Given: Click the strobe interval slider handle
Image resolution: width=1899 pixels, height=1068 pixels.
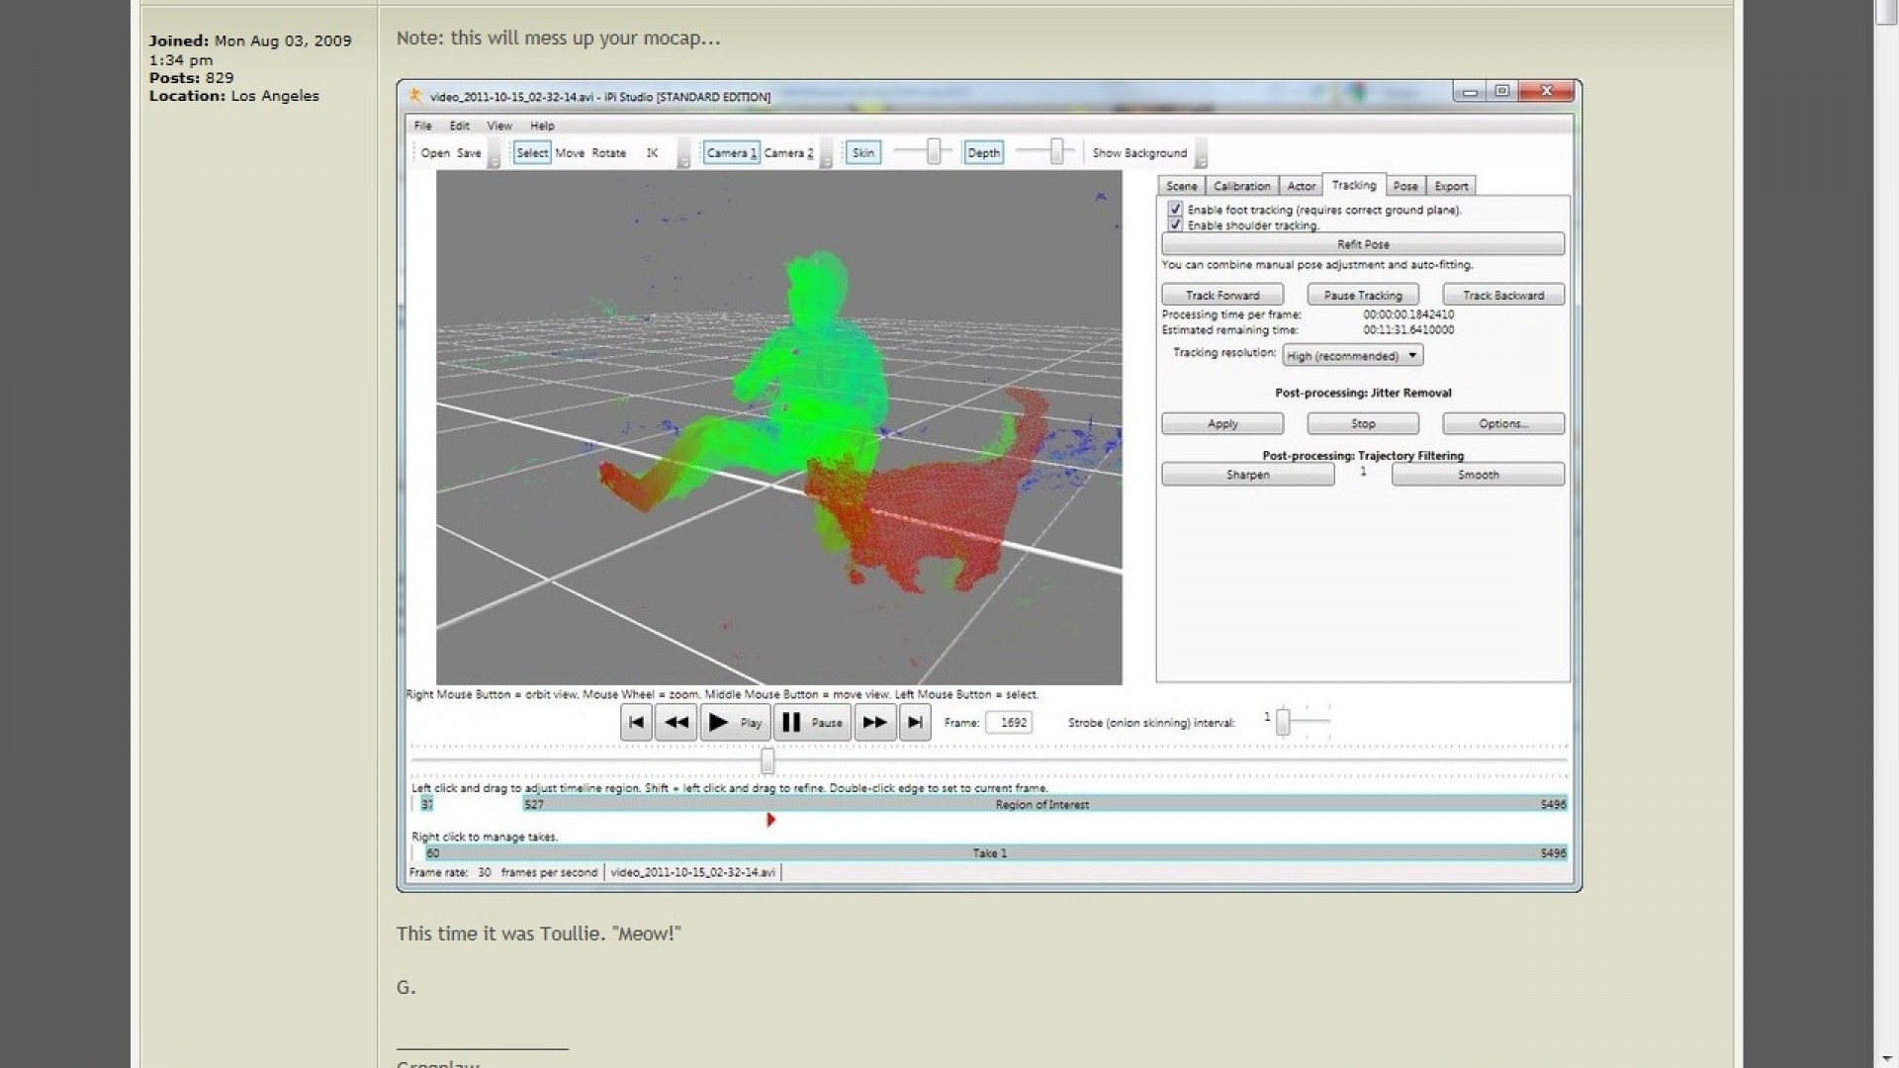Looking at the screenshot, I should tap(1283, 723).
